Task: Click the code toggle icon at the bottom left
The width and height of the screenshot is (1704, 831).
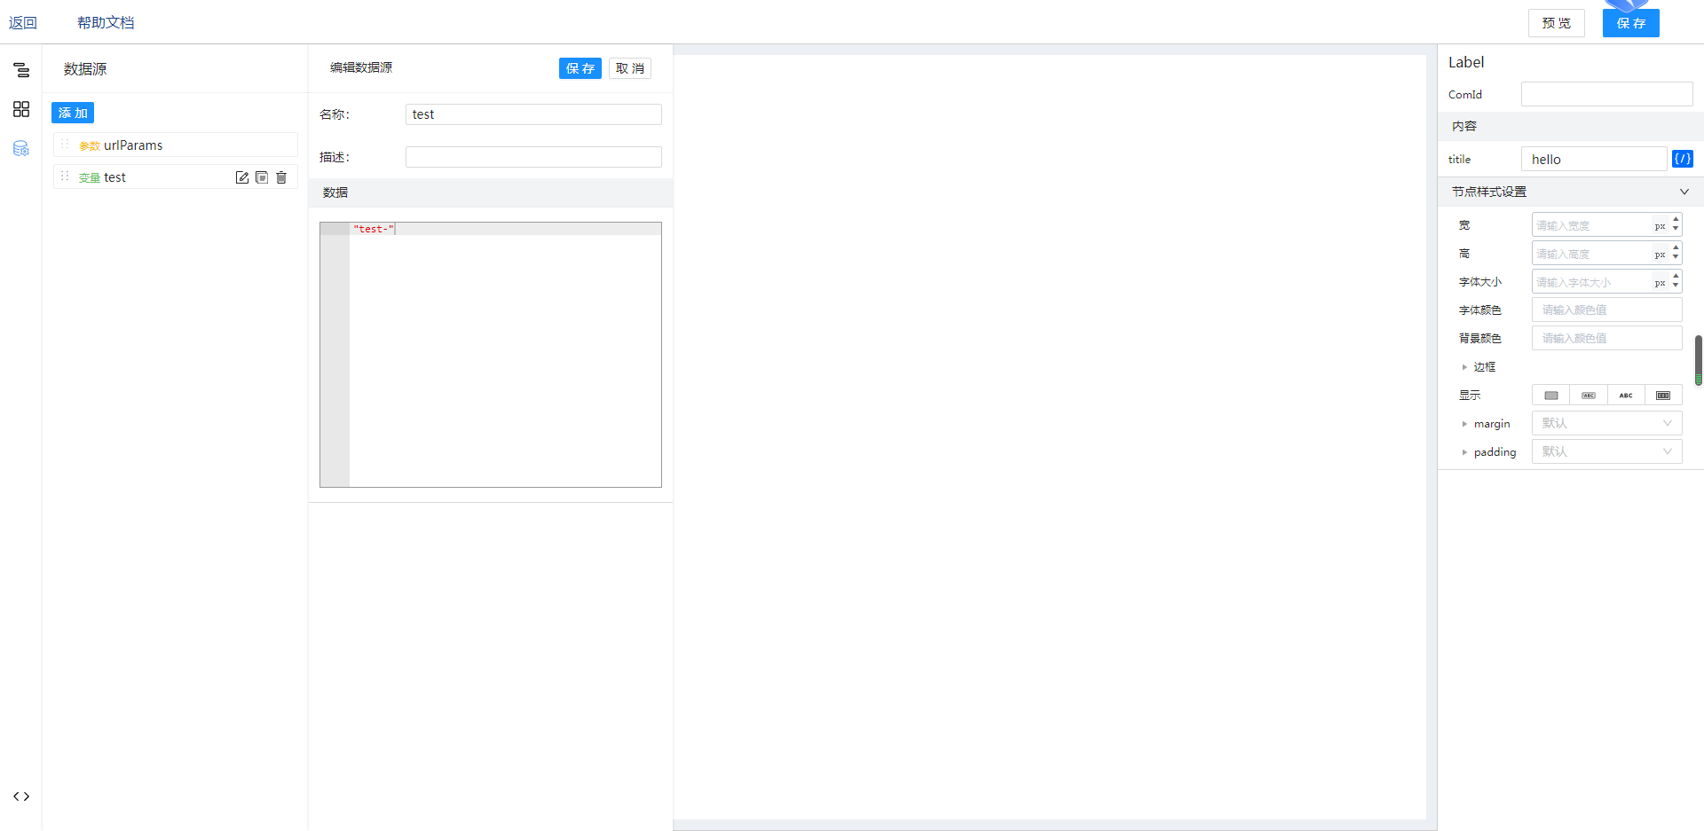Action: click(x=21, y=796)
